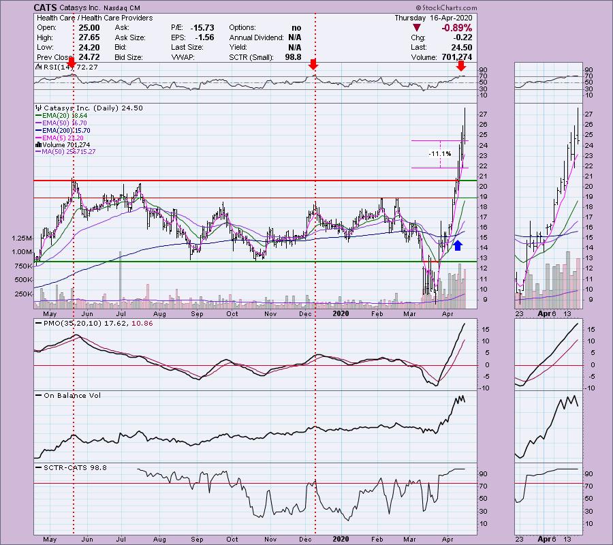Click the Nasdaq CM exchange label

tap(122, 7)
